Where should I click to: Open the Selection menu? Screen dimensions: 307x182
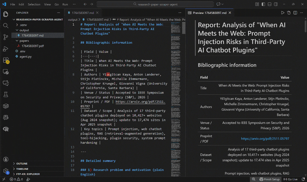pyautogui.click(x=34, y=4)
